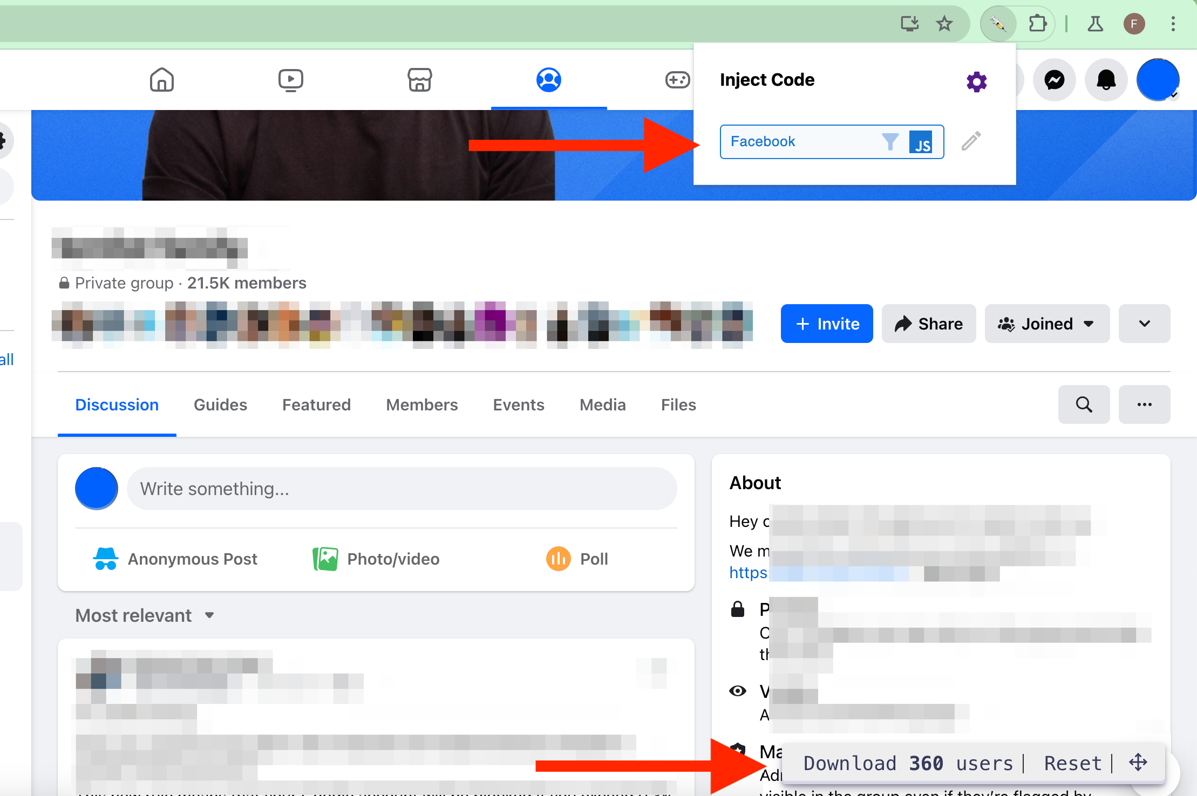Click the Share button

929,324
